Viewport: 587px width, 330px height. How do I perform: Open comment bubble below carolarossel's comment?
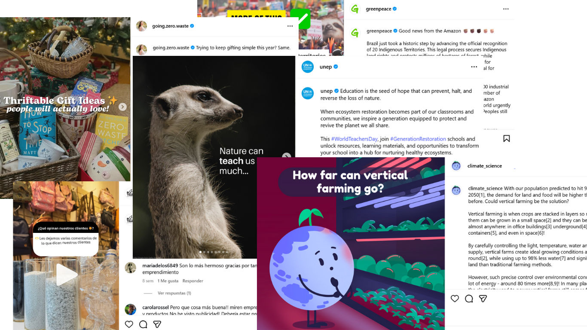[x=143, y=324]
